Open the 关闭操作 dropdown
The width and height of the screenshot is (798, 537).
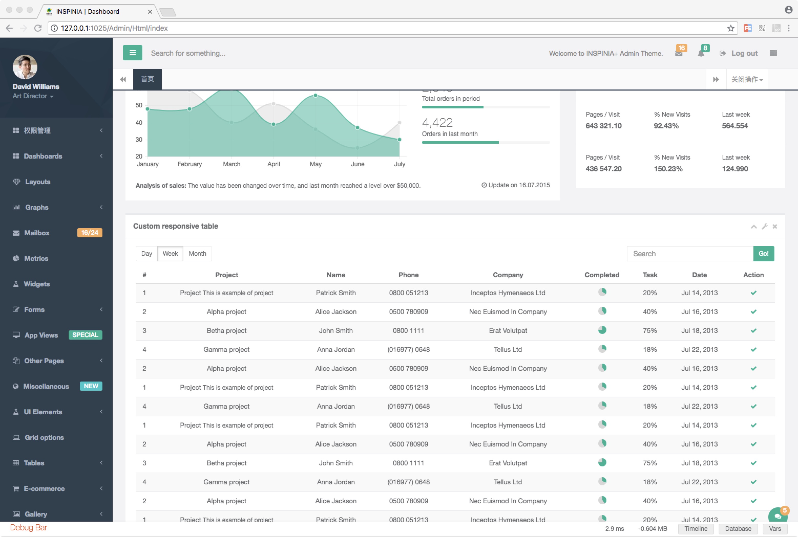(x=747, y=80)
